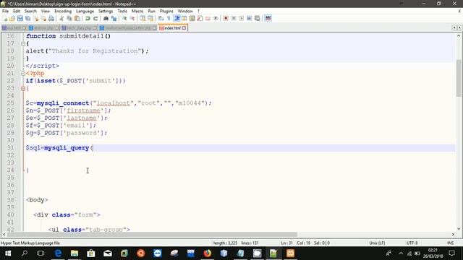Run macro multiple times toolbar icon

[249, 18]
